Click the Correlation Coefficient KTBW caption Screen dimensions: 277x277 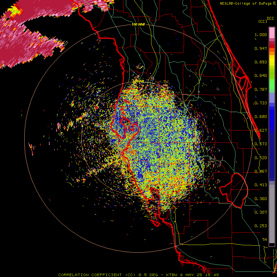click(x=138, y=275)
